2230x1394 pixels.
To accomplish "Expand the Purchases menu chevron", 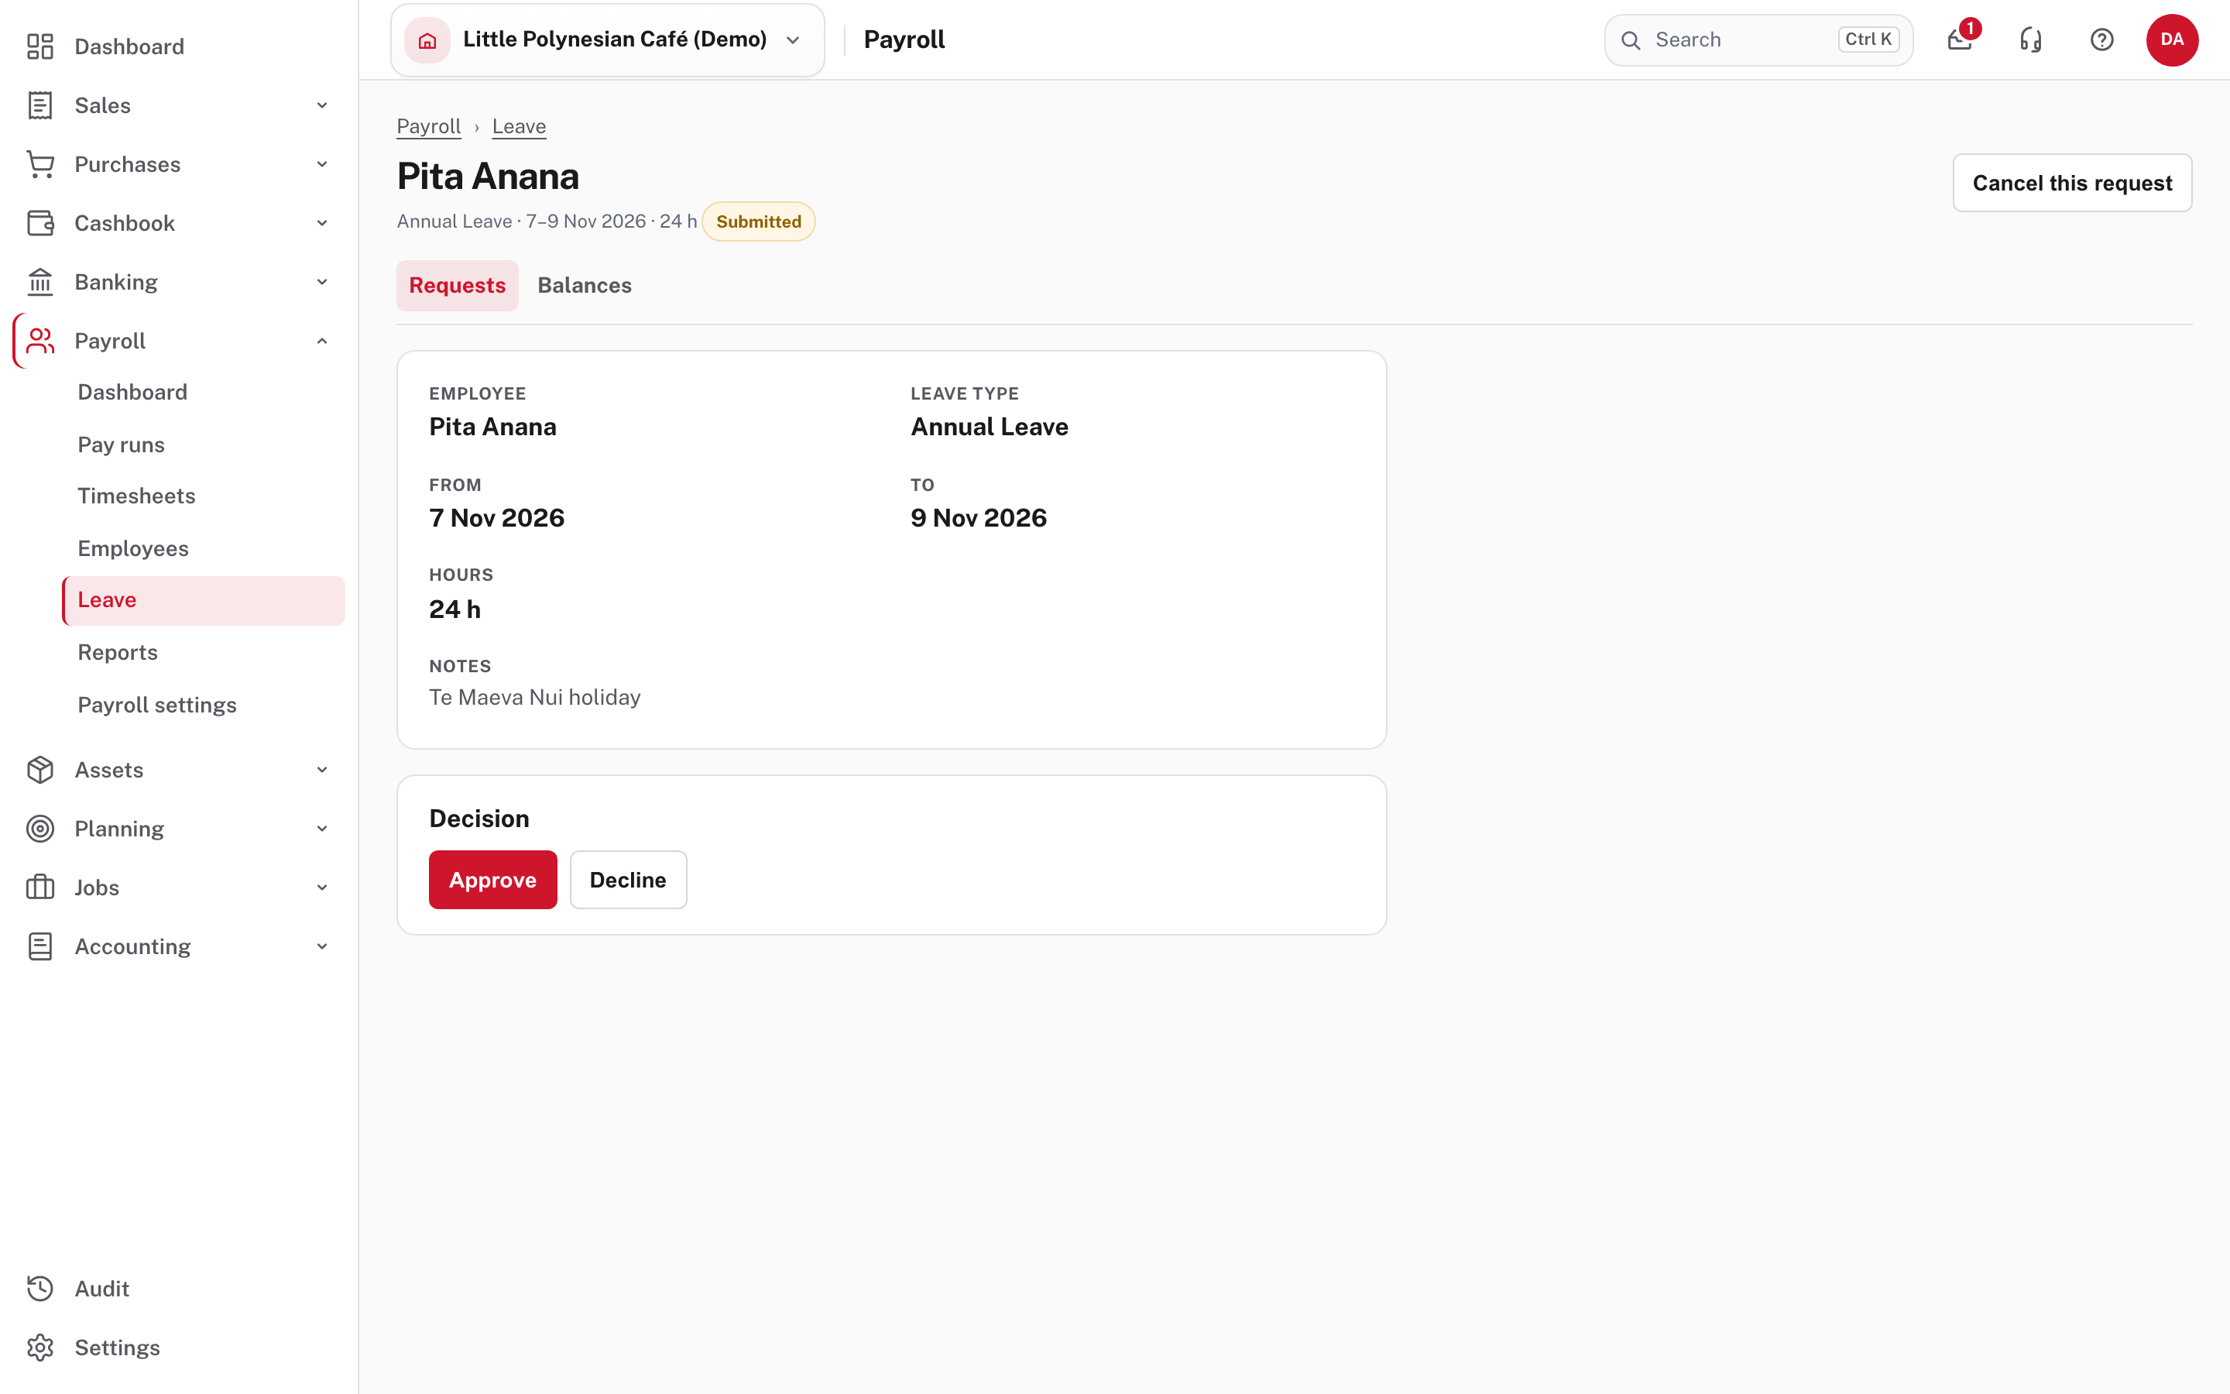I will 321,164.
